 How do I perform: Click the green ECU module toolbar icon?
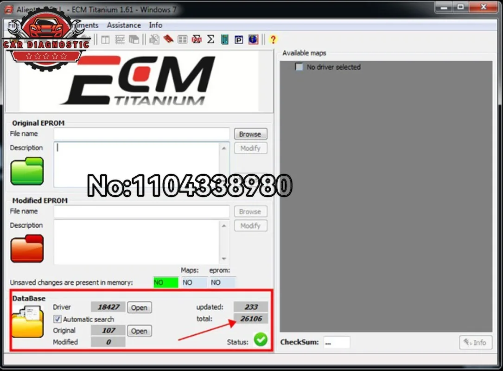click(x=225, y=39)
